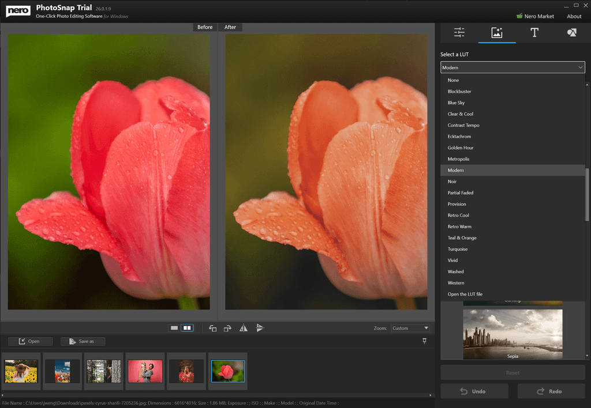Select the Text tool tab icon
Viewport: 591px width, 408px height.
click(534, 33)
